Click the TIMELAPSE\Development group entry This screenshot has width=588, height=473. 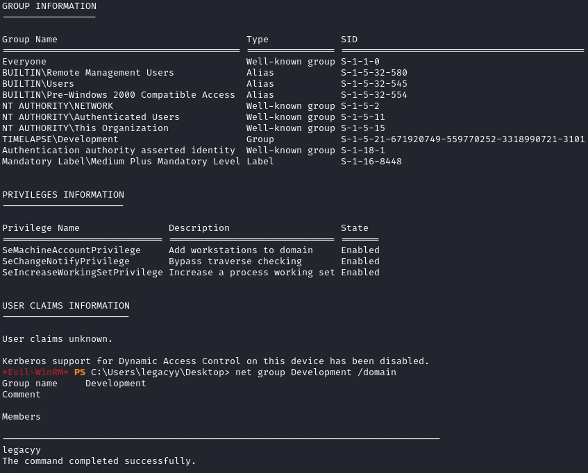pos(60,139)
